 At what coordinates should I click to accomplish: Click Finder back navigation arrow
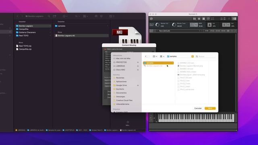click(18, 16)
